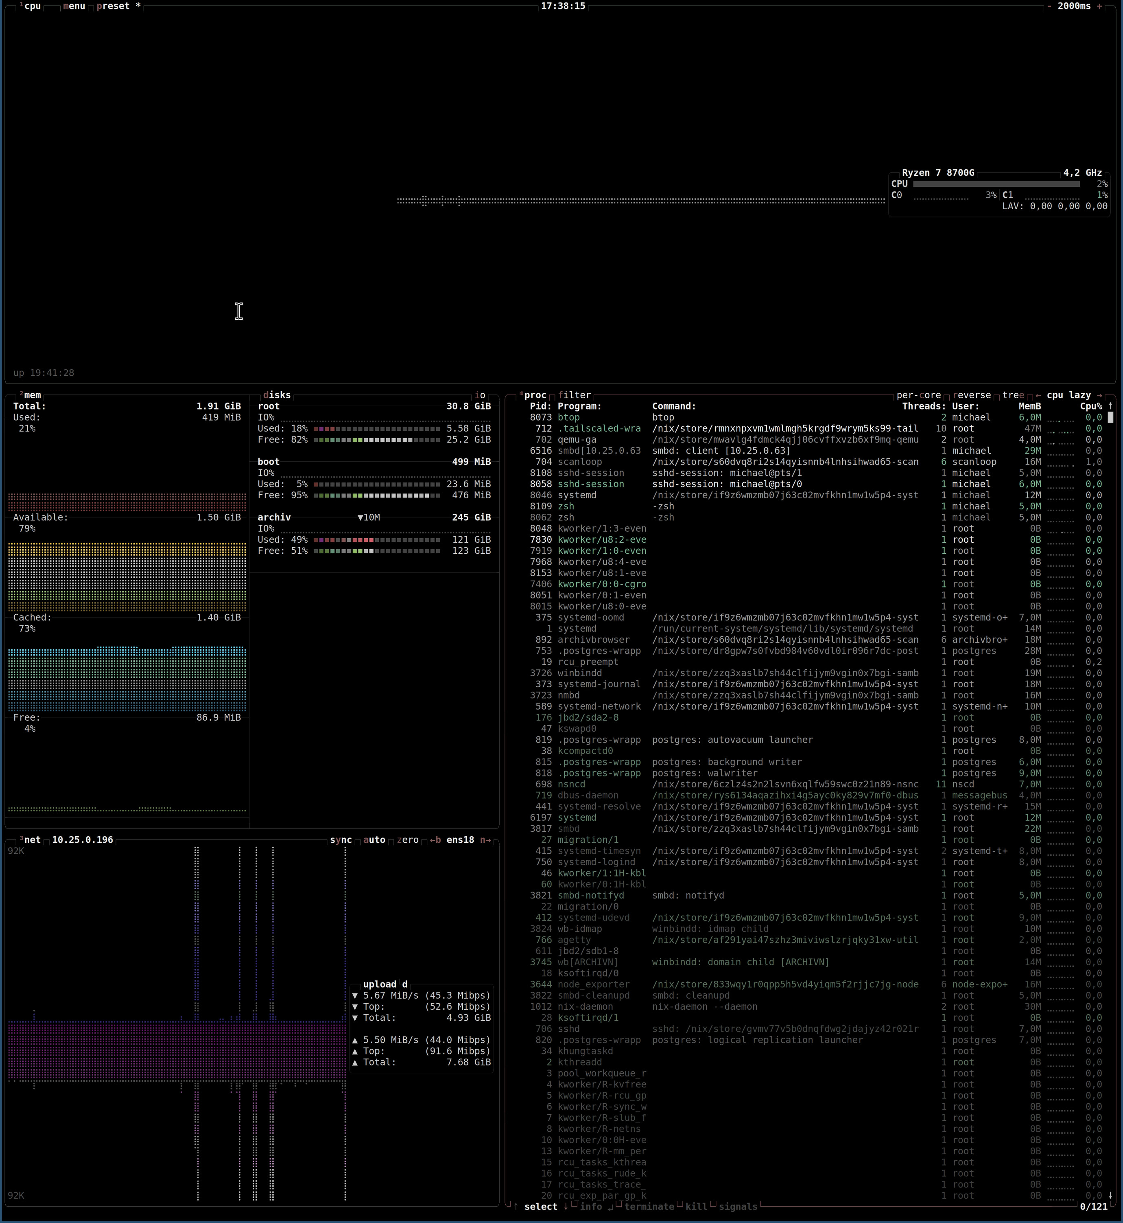Toggle the proc box label
This screenshot has height=1223, width=1123.
(x=533, y=395)
